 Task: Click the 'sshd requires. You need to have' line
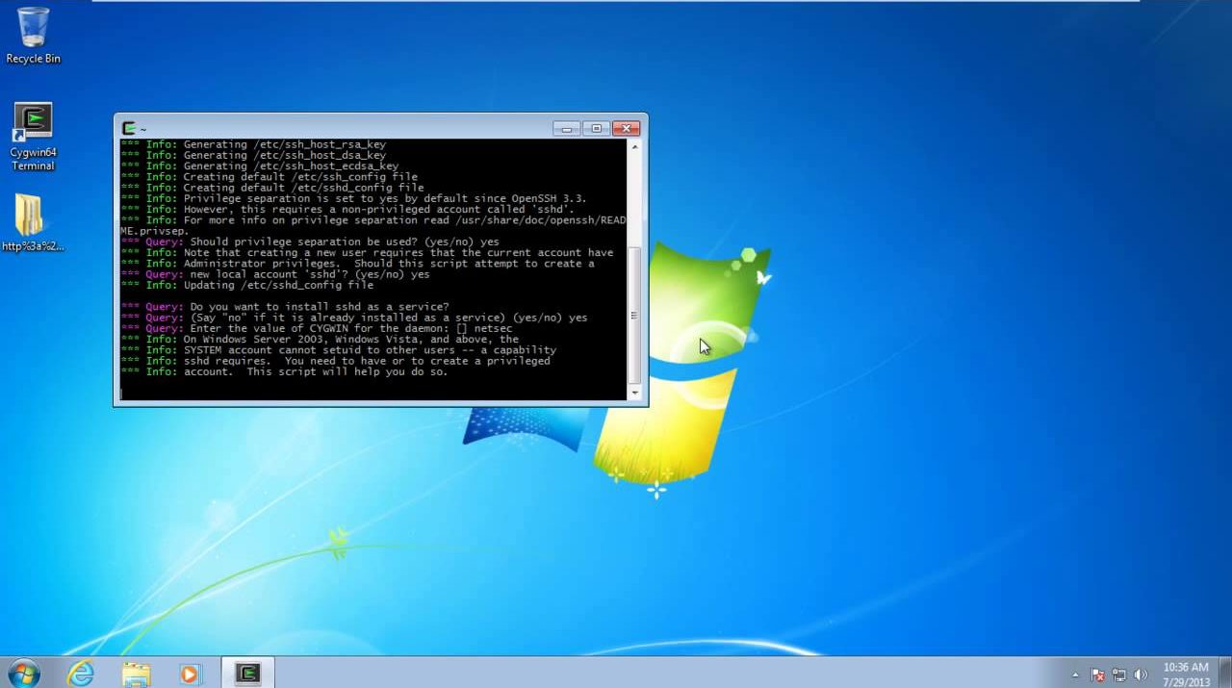336,361
